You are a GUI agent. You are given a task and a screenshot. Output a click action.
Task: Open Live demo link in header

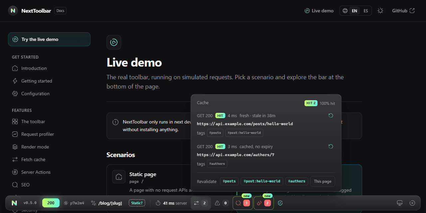point(319,11)
